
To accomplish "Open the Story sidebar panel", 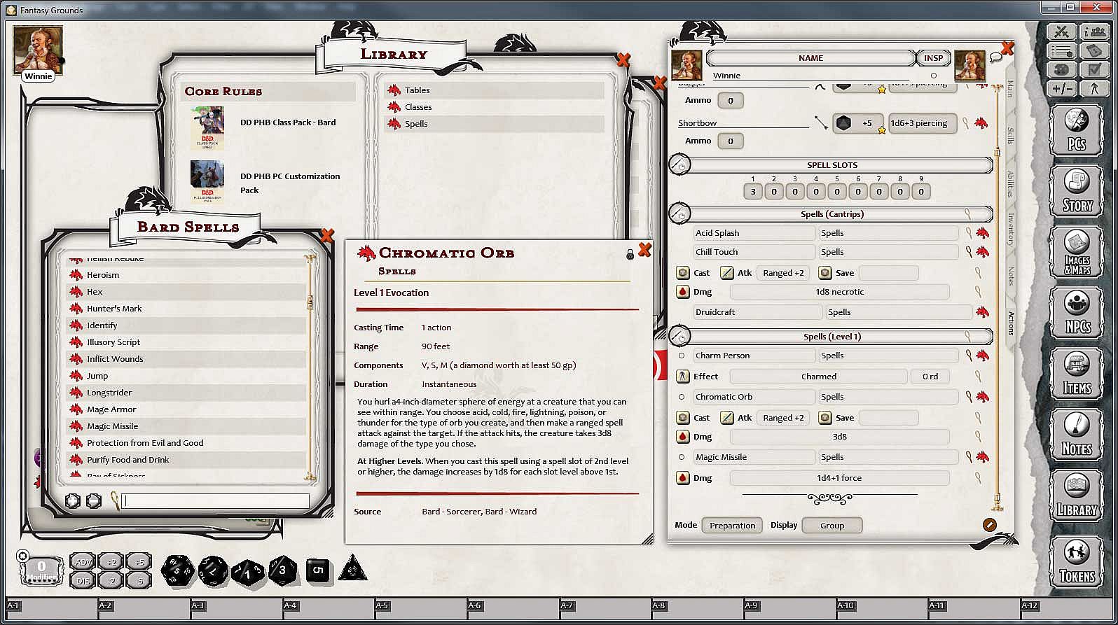I will [x=1077, y=189].
